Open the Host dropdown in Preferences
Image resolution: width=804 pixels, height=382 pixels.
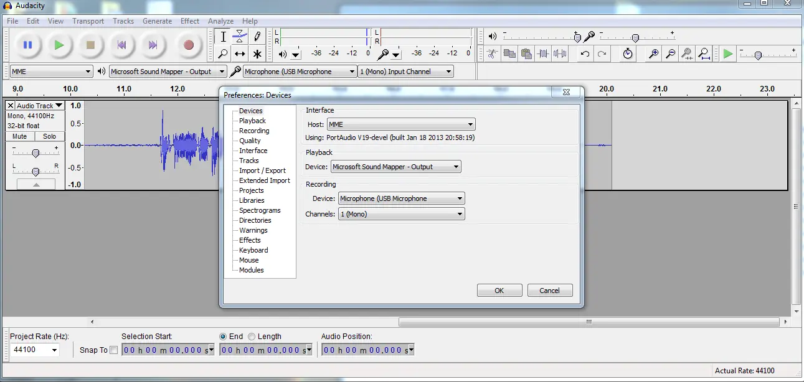point(400,124)
